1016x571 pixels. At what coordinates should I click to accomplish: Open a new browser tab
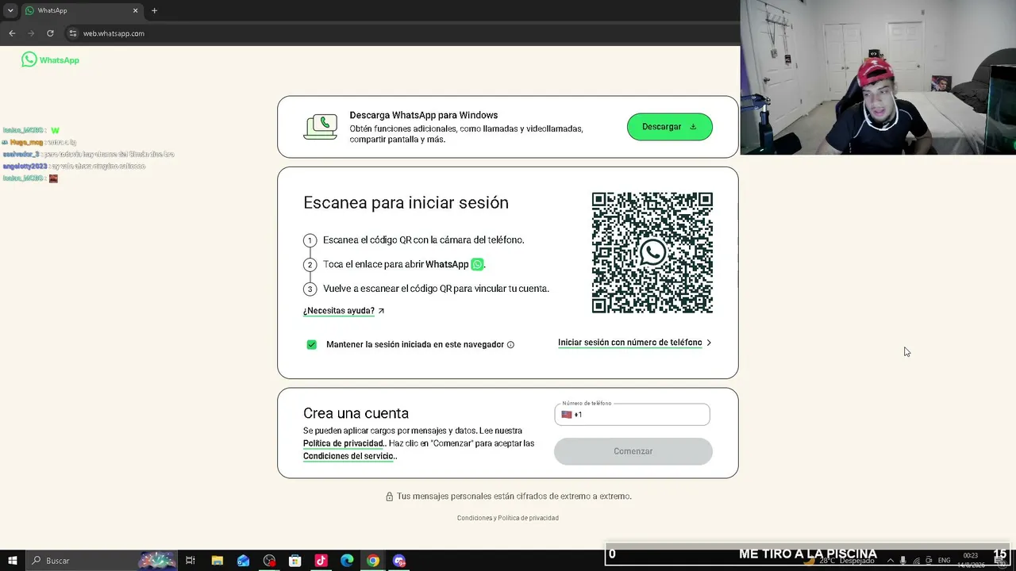[x=154, y=11]
